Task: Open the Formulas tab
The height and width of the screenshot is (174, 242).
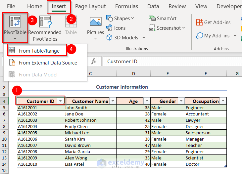Action: (x=126, y=6)
